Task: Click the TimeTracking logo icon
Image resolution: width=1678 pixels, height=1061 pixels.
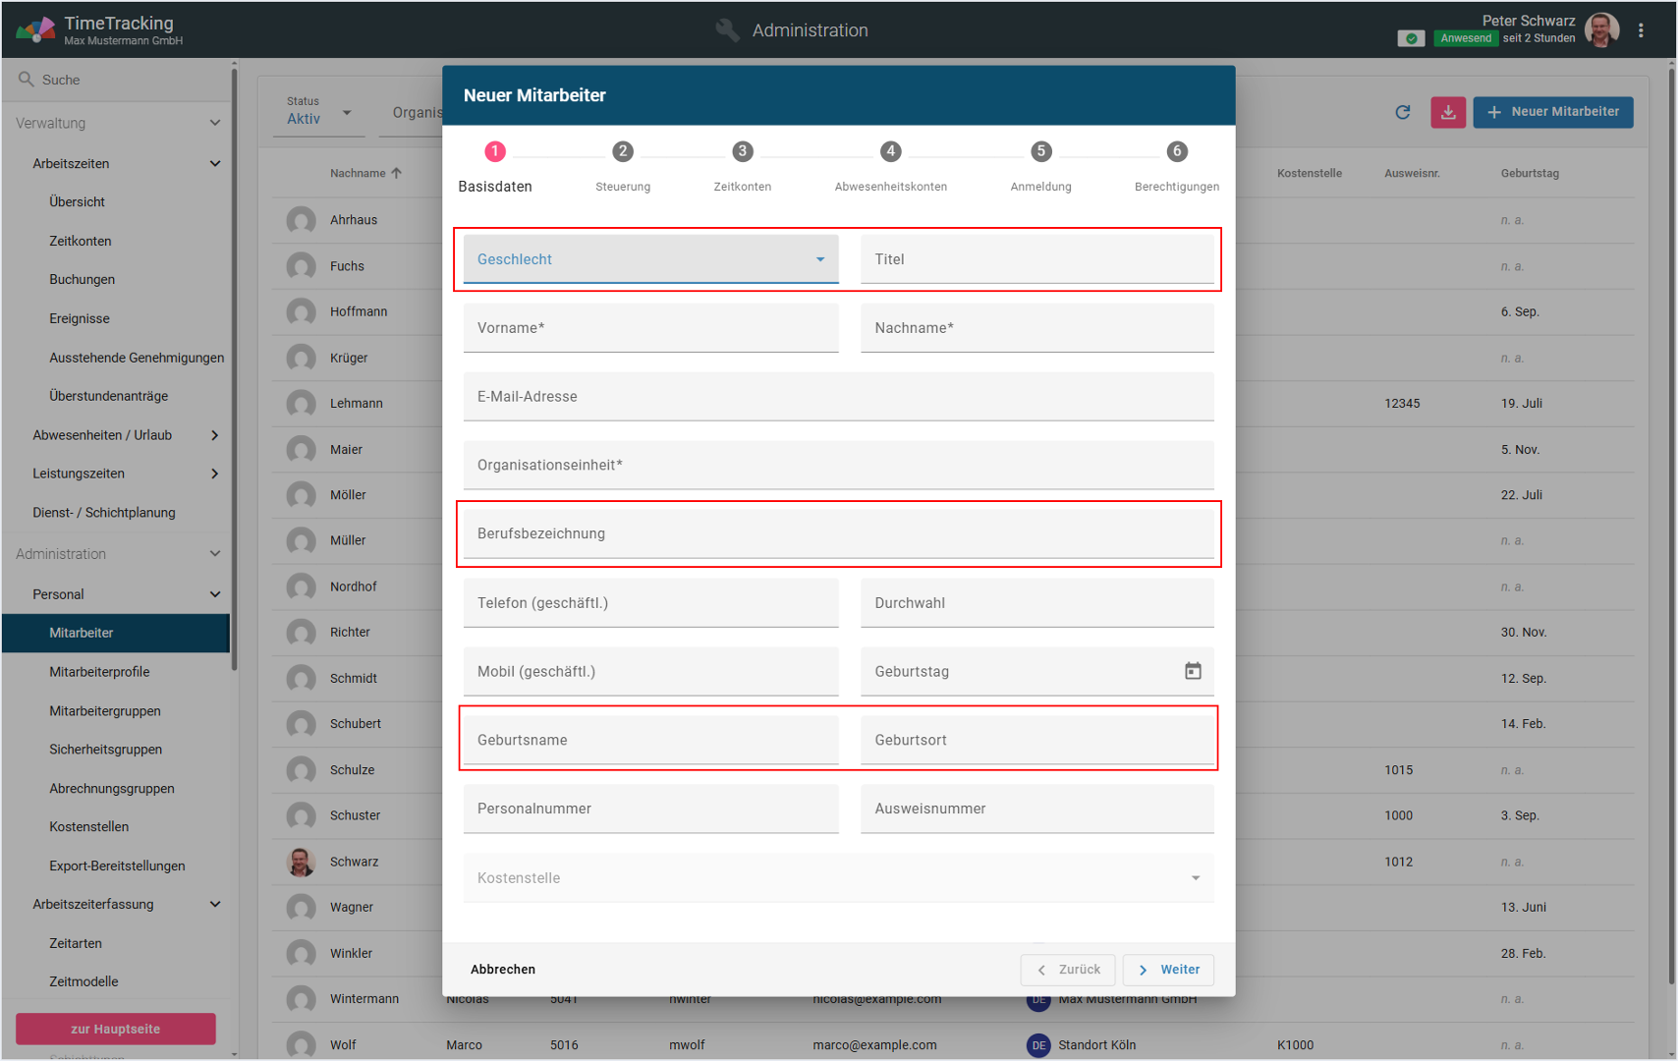Action: pos(35,30)
